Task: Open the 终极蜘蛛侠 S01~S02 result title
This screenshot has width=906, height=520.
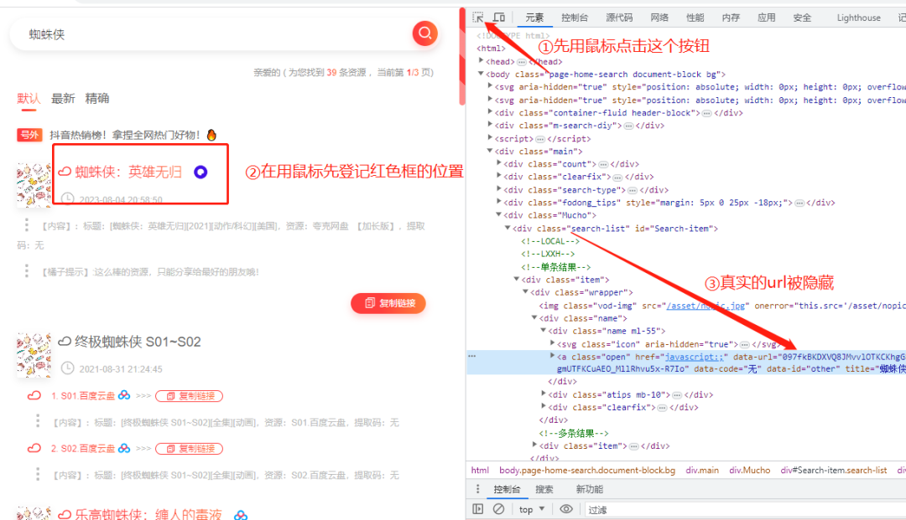Action: pyautogui.click(x=138, y=342)
